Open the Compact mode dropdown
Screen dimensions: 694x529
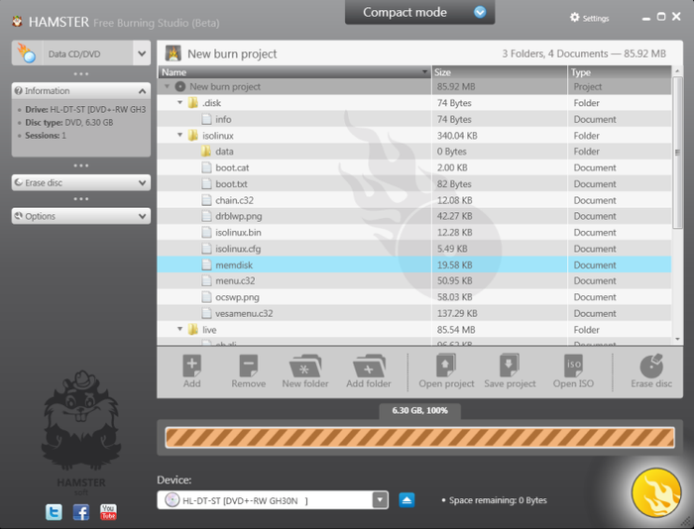(x=480, y=13)
